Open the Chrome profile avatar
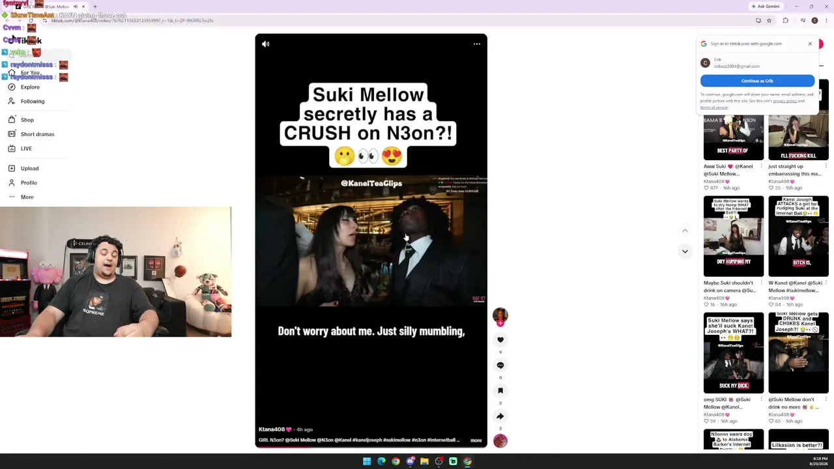The height and width of the screenshot is (469, 834). coord(814,21)
